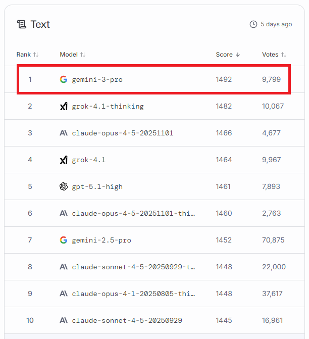Open the gemini-2.5-pro model link
Screen dimensions: 309x339
101,240
